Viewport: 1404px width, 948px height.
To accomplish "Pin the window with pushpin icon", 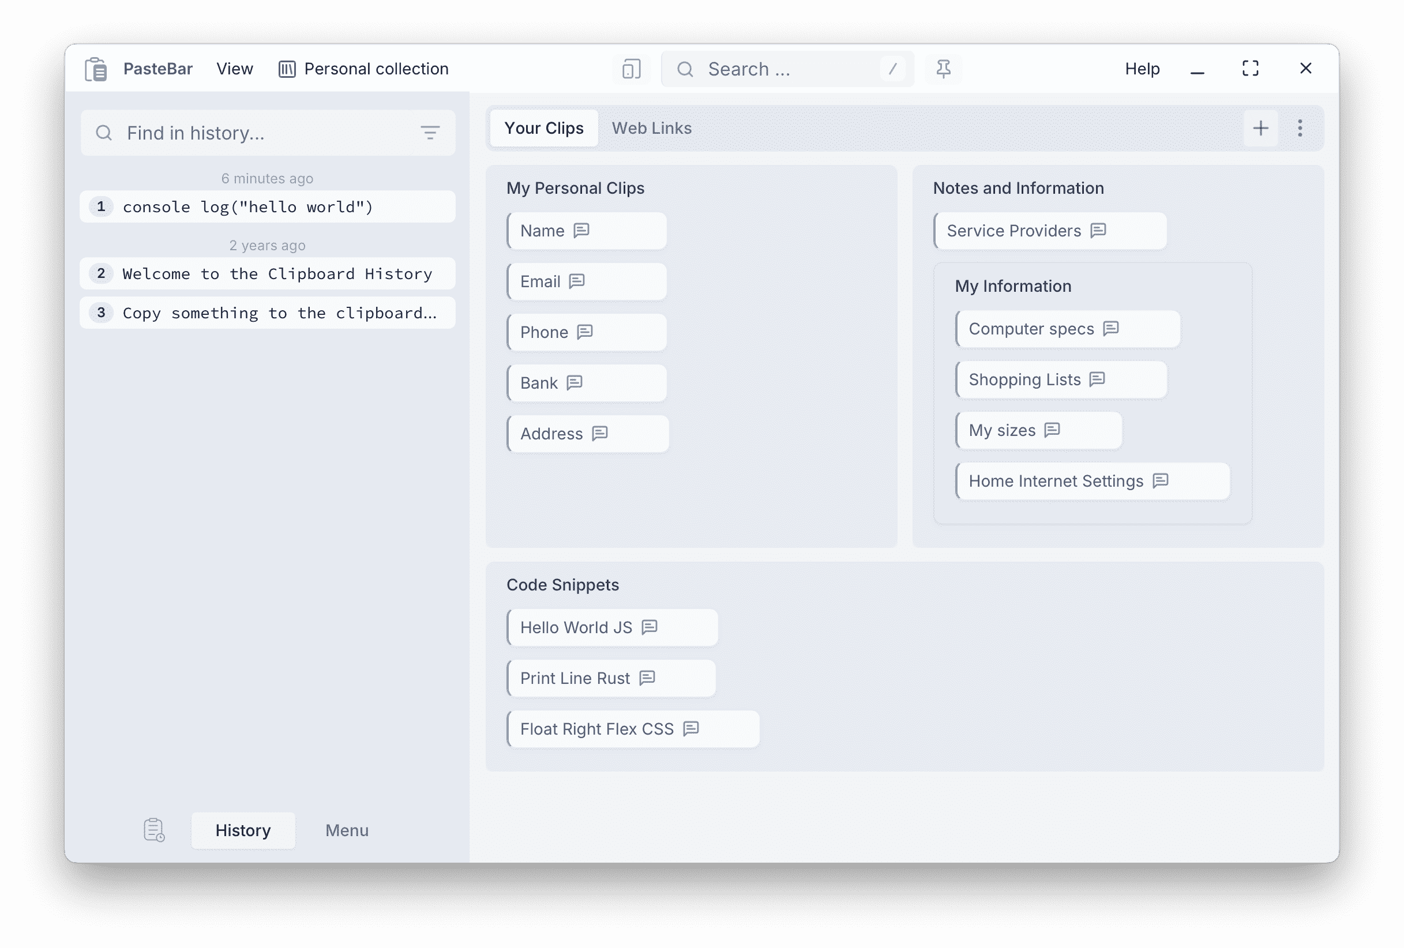I will (x=943, y=69).
